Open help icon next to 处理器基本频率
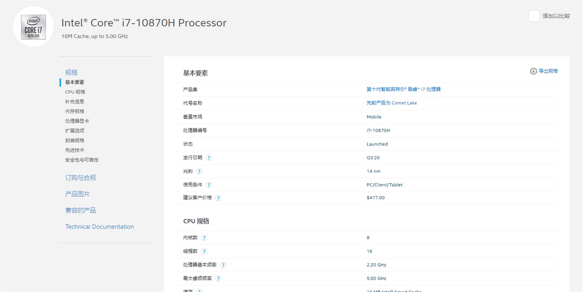The width and height of the screenshot is (583, 292). click(x=223, y=265)
